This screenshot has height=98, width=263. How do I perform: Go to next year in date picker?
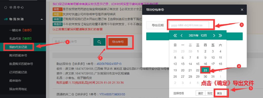pyautogui.click(x=220, y=35)
